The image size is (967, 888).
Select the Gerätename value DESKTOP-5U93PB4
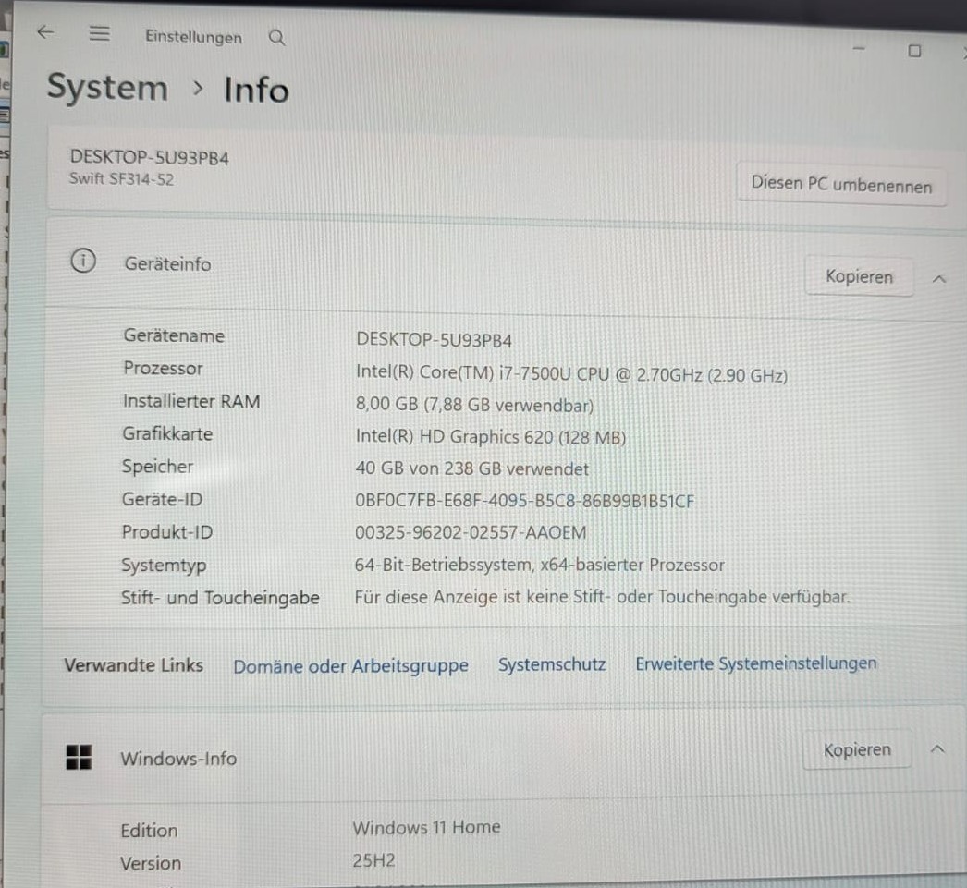coord(435,340)
